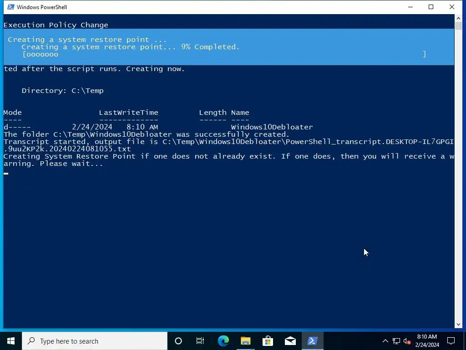466x350 pixels.
Task: Click 'Execution Policy Change' heading text
Action: 56,25
